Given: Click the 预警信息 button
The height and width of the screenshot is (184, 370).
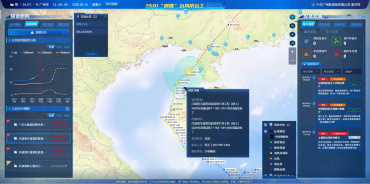Looking at the screenshot, I should click(x=39, y=32).
